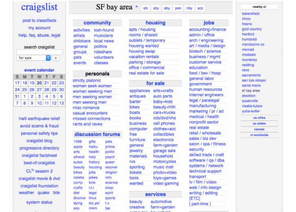The image size is (296, 212).
Task: Select day 31 in the event calendar
Action: 17,97
